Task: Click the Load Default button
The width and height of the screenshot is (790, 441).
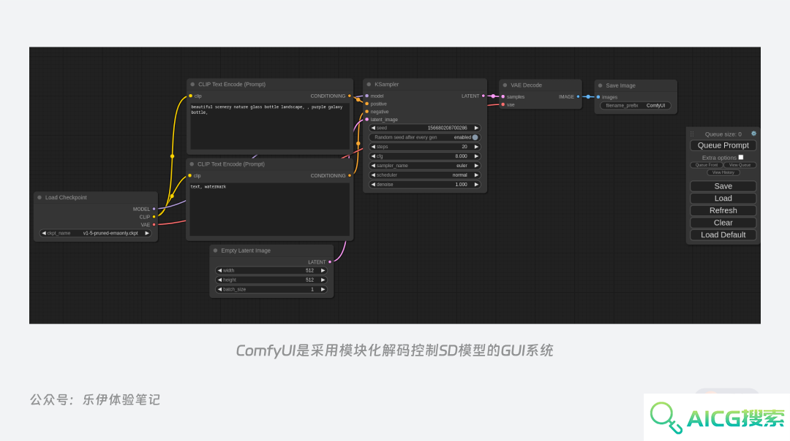Action: pyautogui.click(x=723, y=235)
